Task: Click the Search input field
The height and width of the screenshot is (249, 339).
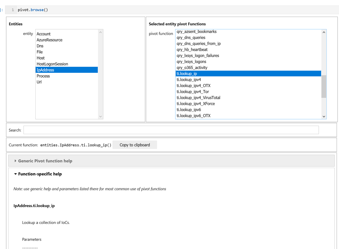Action: click(x=171, y=130)
